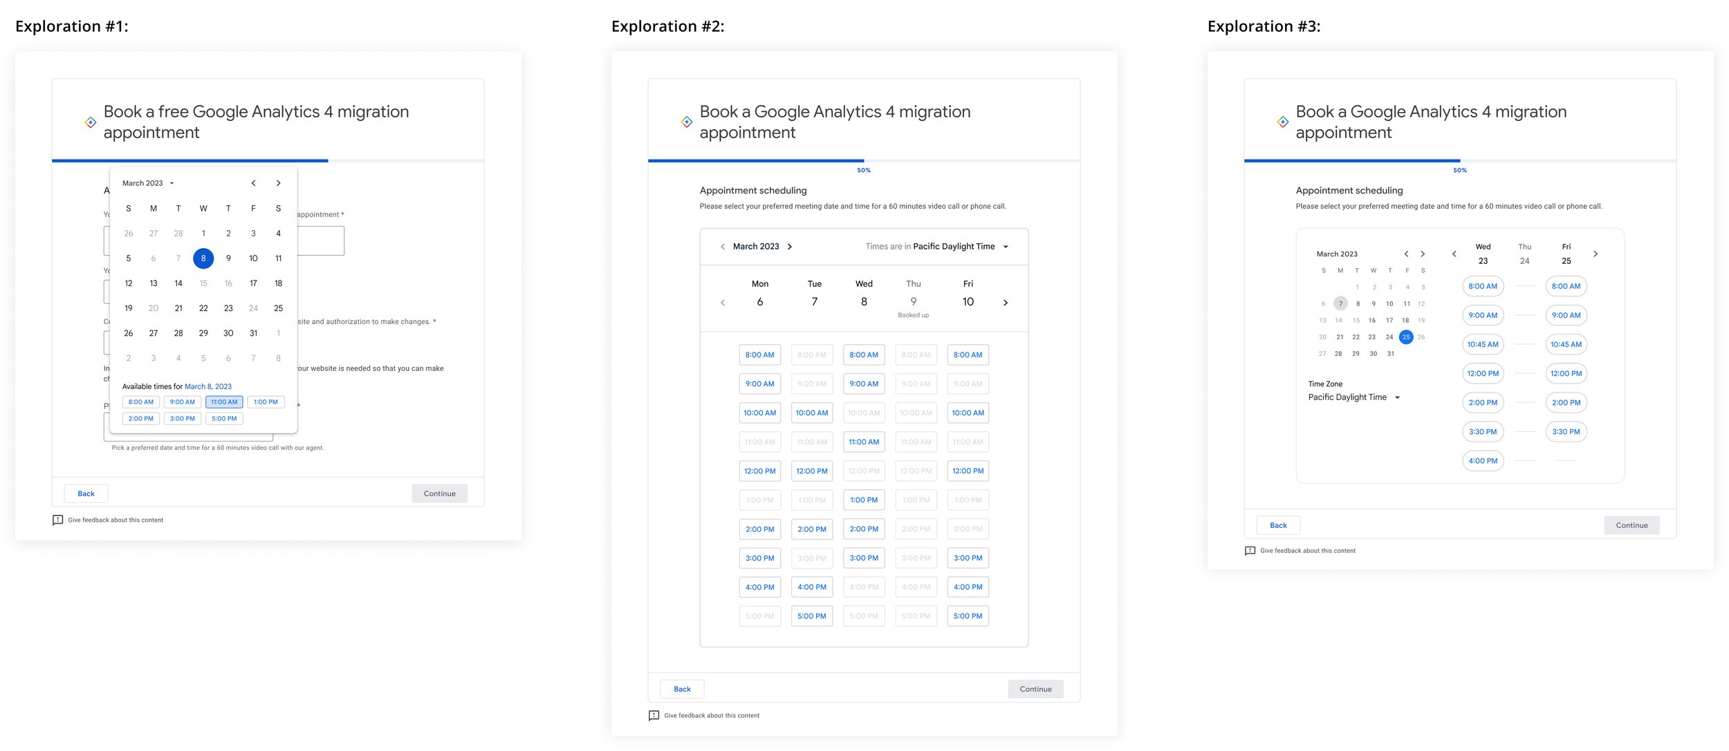Click the Analytics logo in Exploration #2 header
Screen dimensions: 1729x751
pyautogui.click(x=687, y=122)
